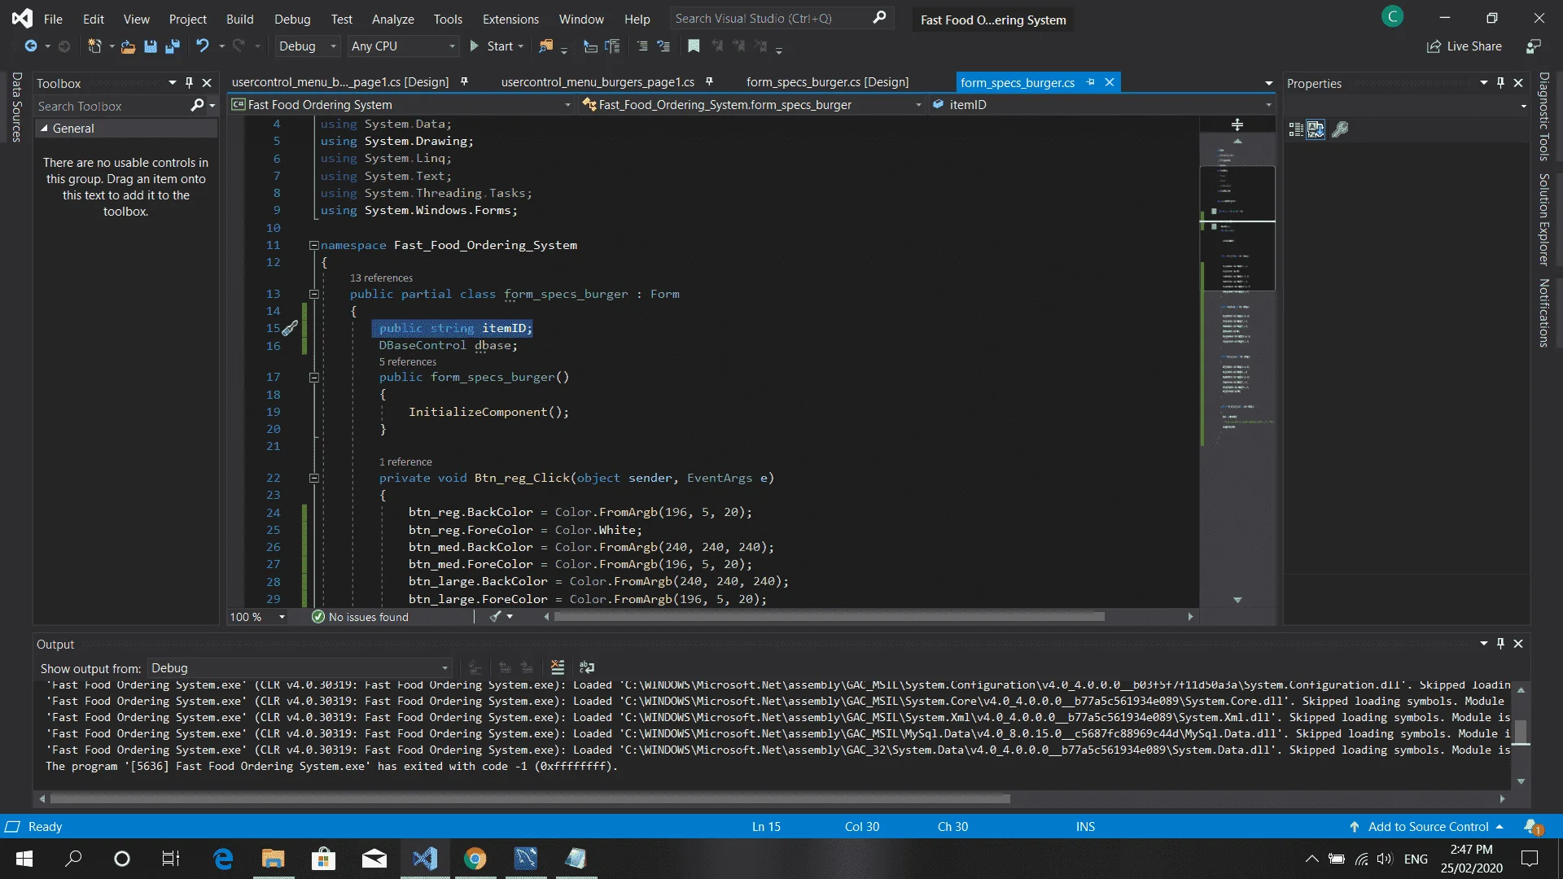Viewport: 1563px width, 879px height.
Task: Comment out the selected lines icon
Action: (x=642, y=46)
